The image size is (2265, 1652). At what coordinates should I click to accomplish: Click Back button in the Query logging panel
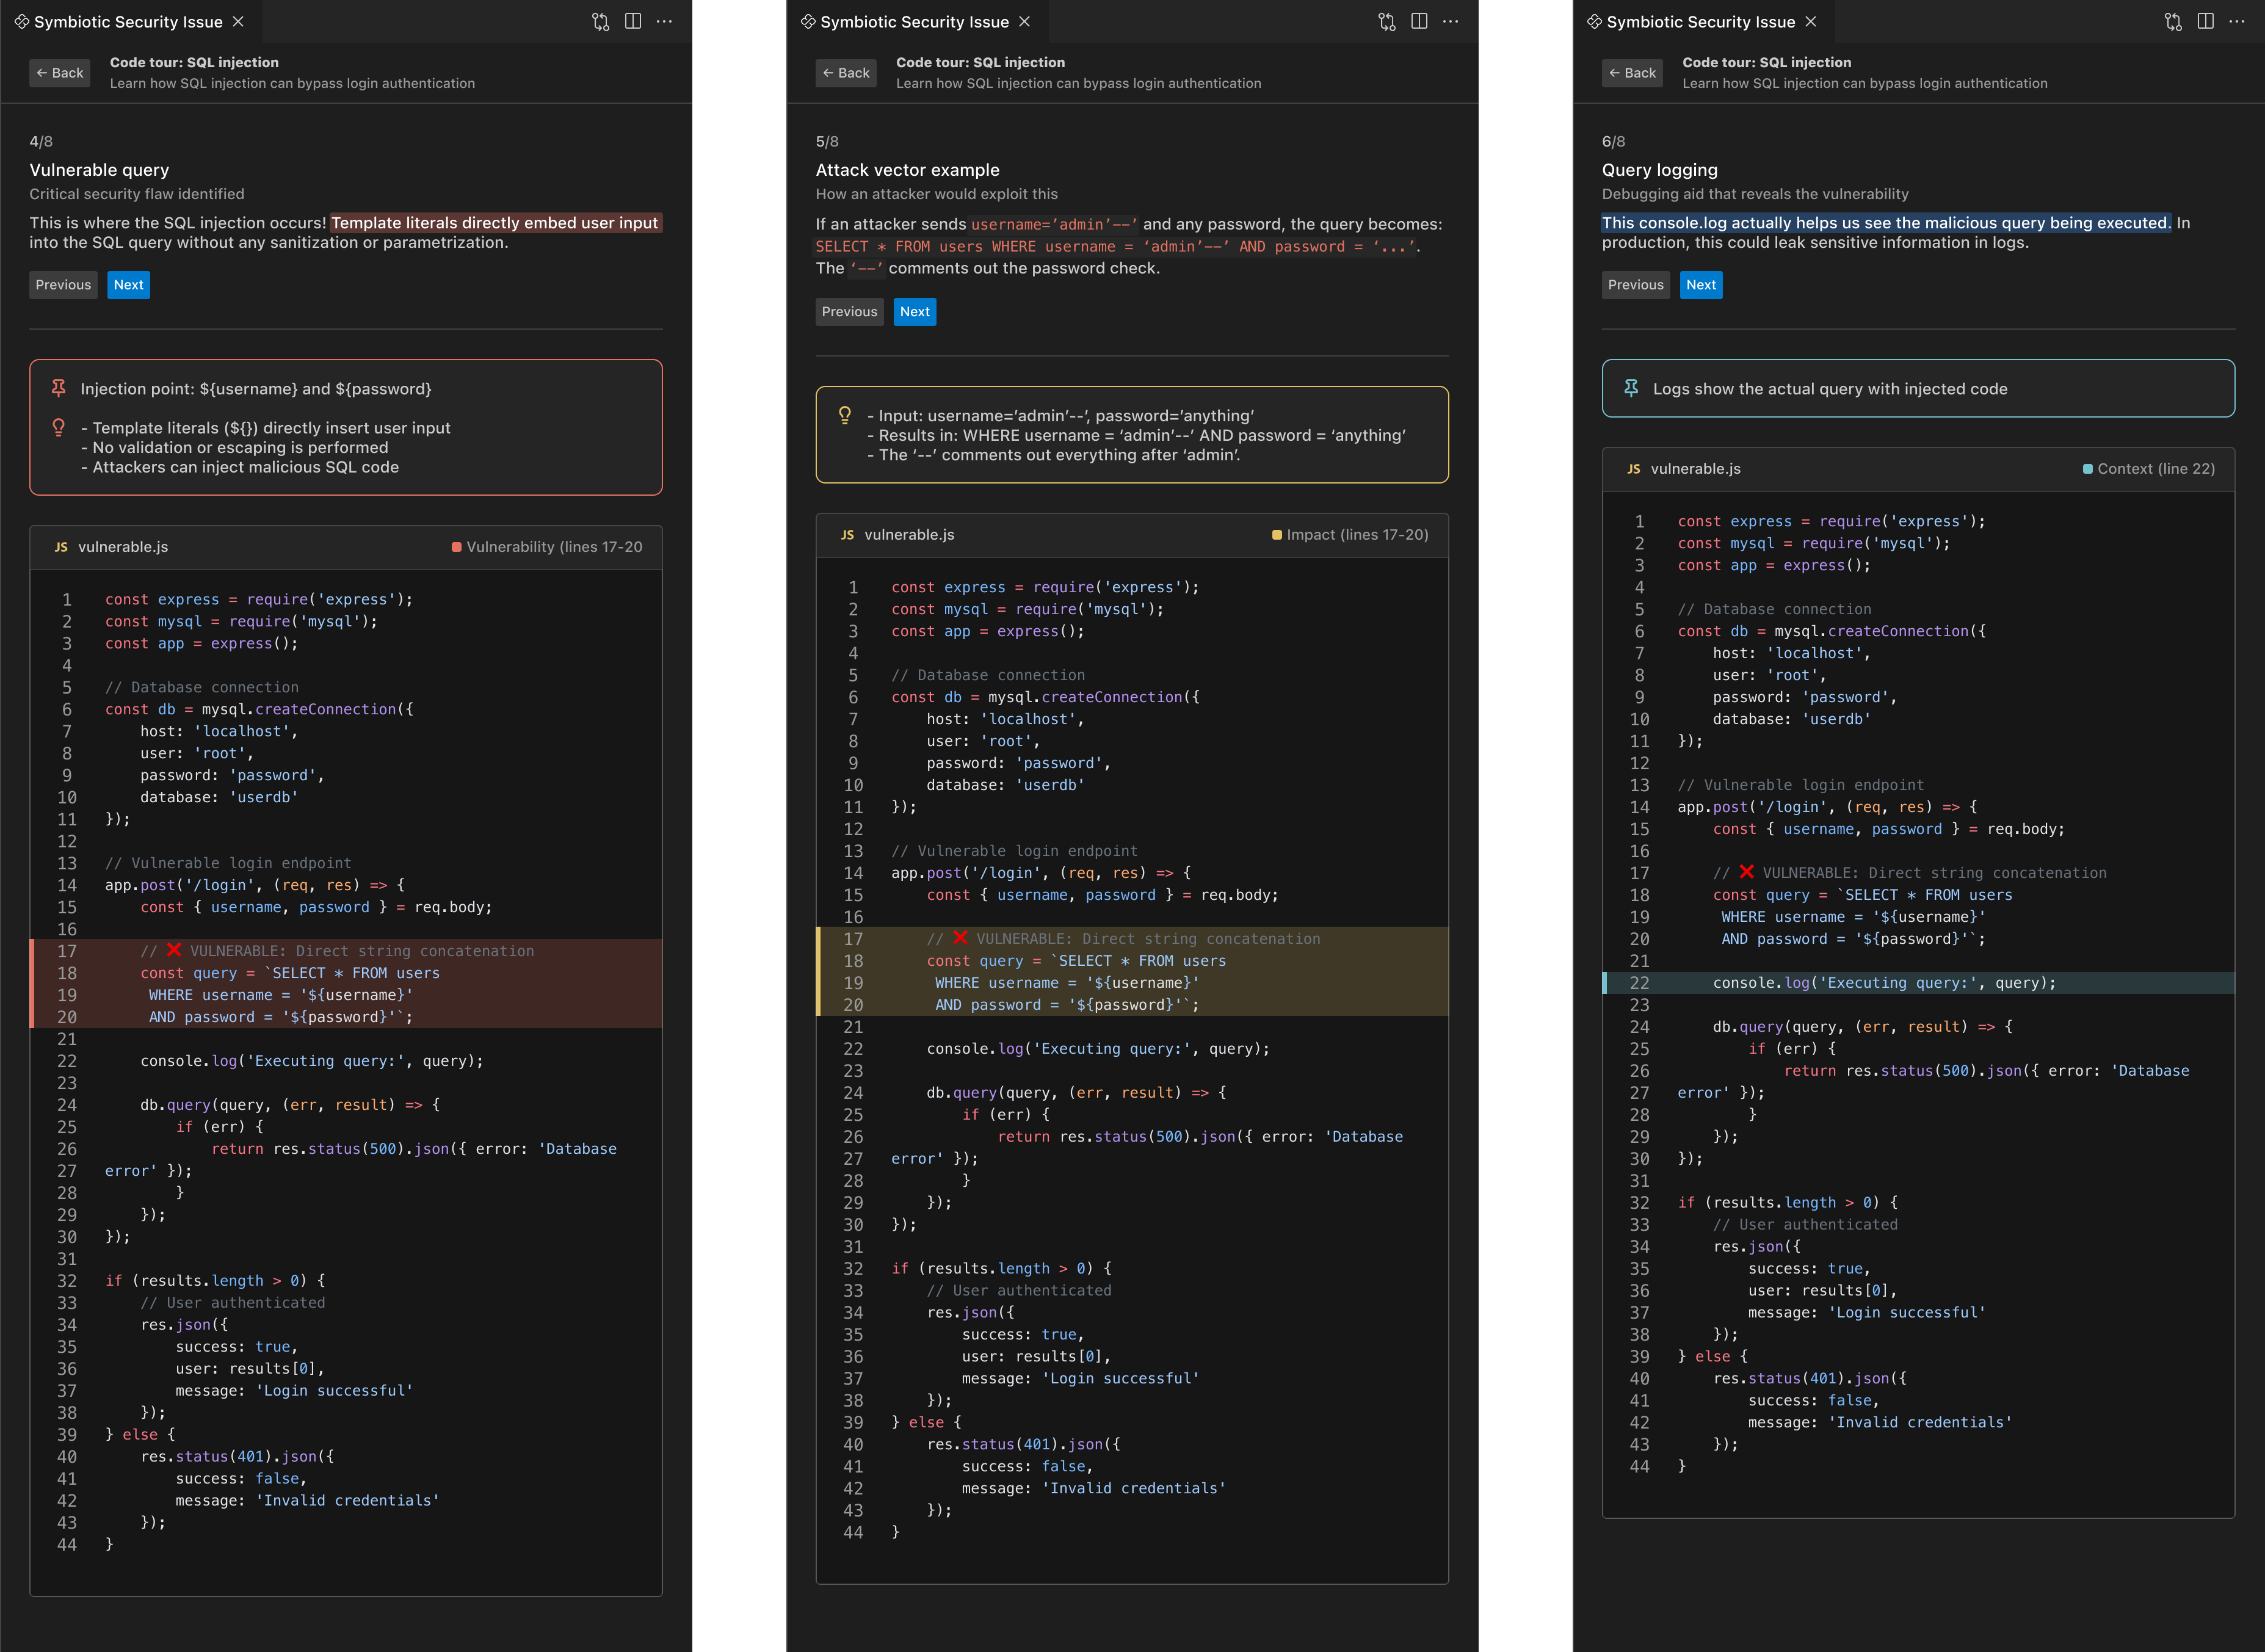tap(1632, 73)
